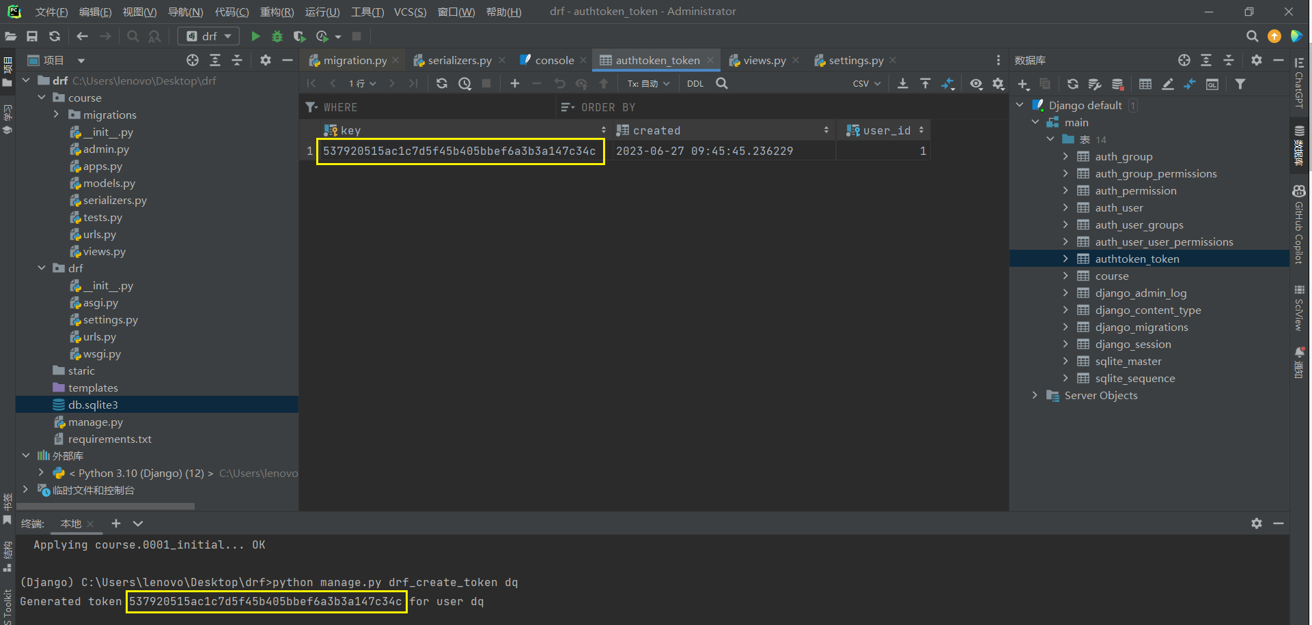Open Project panel settings gear
The height and width of the screenshot is (625, 1312).
266,60
